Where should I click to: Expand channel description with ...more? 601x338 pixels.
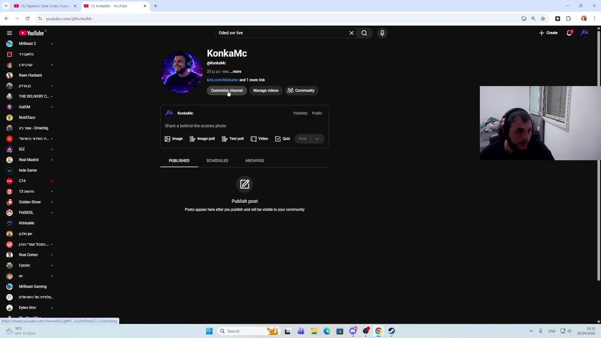[x=235, y=71]
